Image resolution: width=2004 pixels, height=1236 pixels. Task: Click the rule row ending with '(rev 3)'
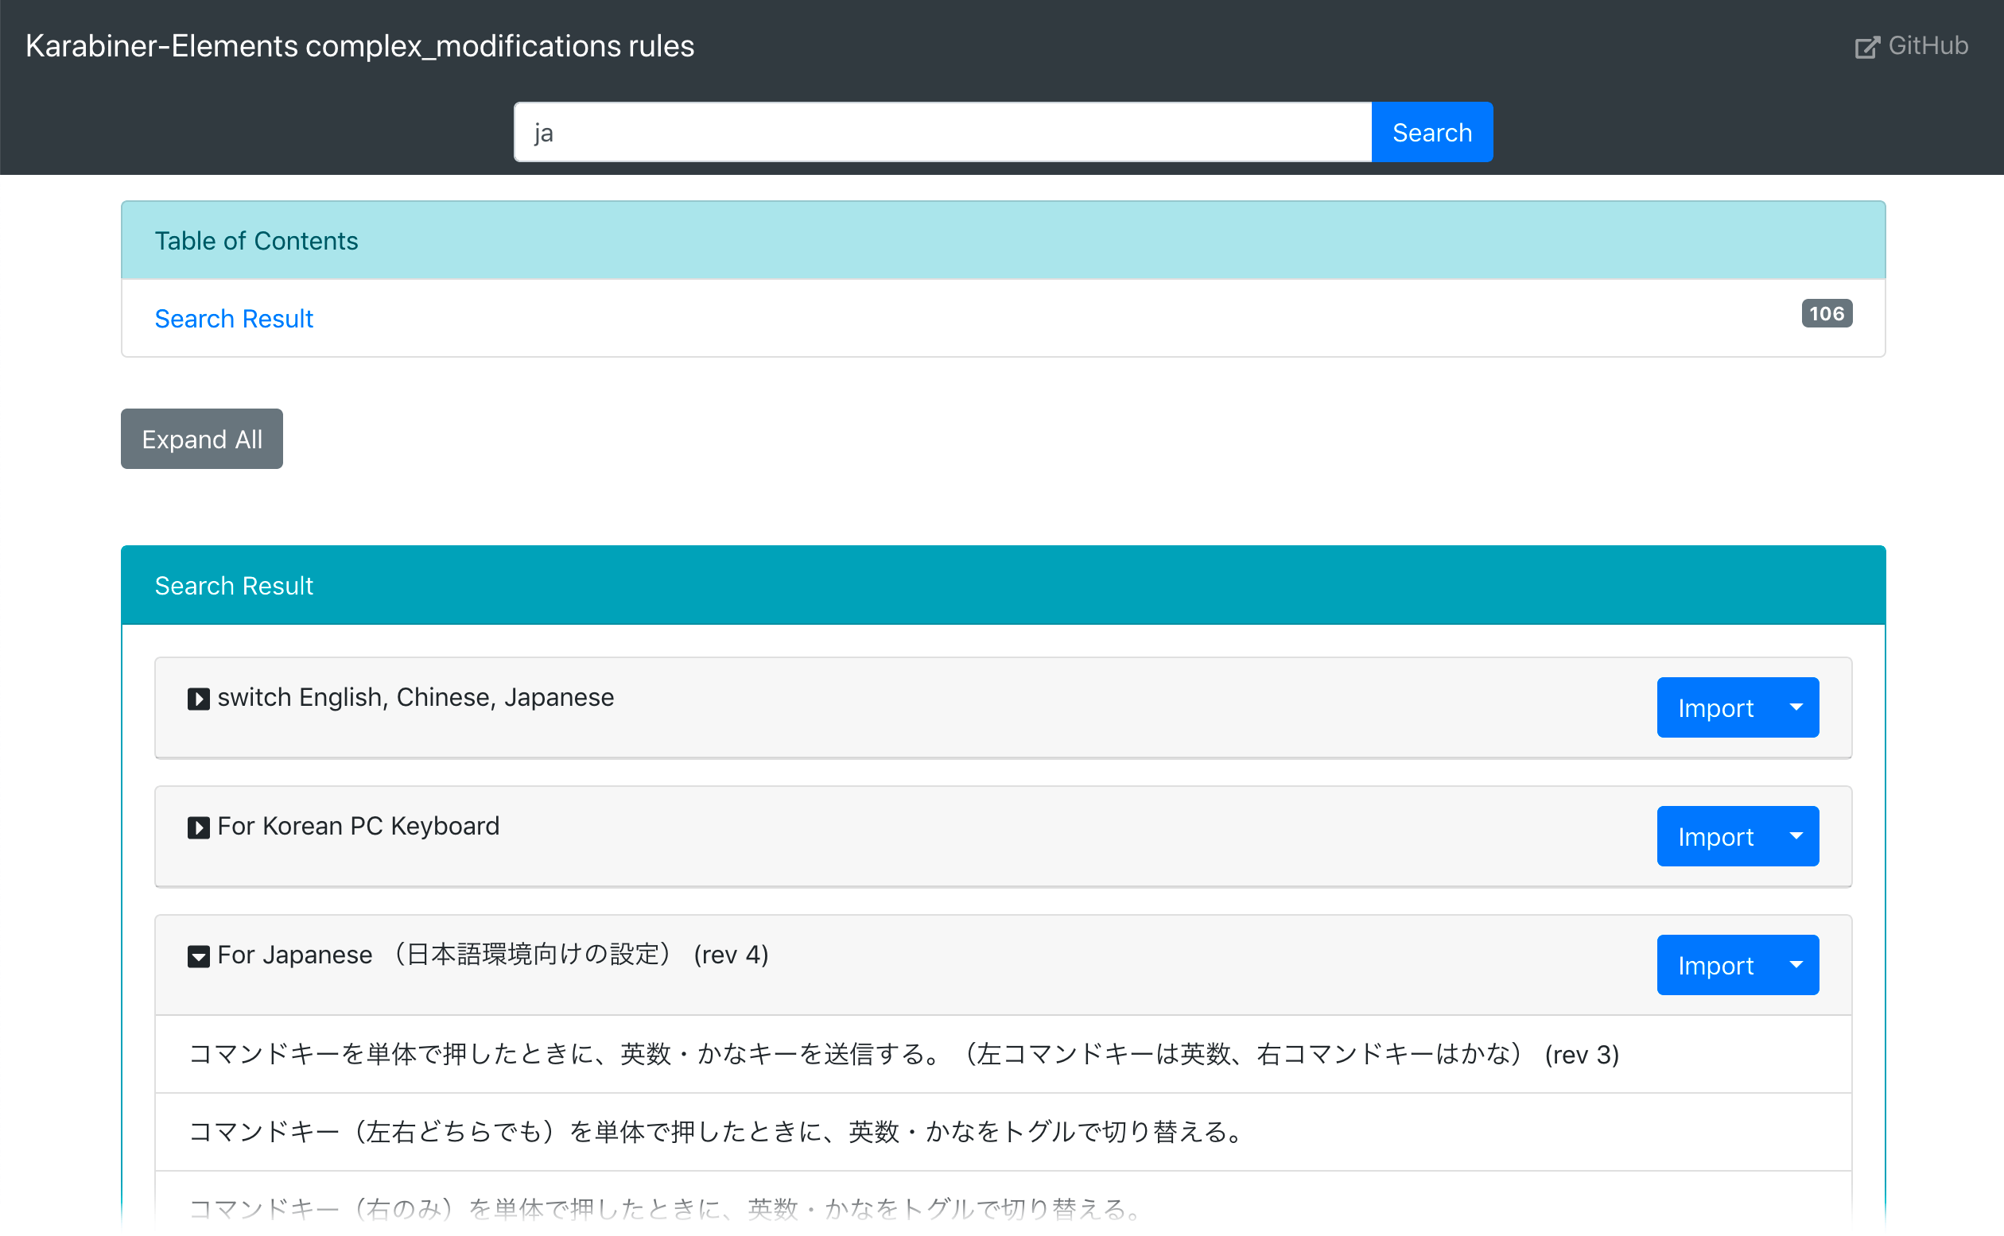tap(1004, 1055)
